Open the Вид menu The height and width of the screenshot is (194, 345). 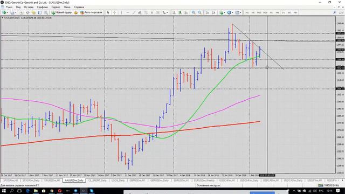click(18, 7)
